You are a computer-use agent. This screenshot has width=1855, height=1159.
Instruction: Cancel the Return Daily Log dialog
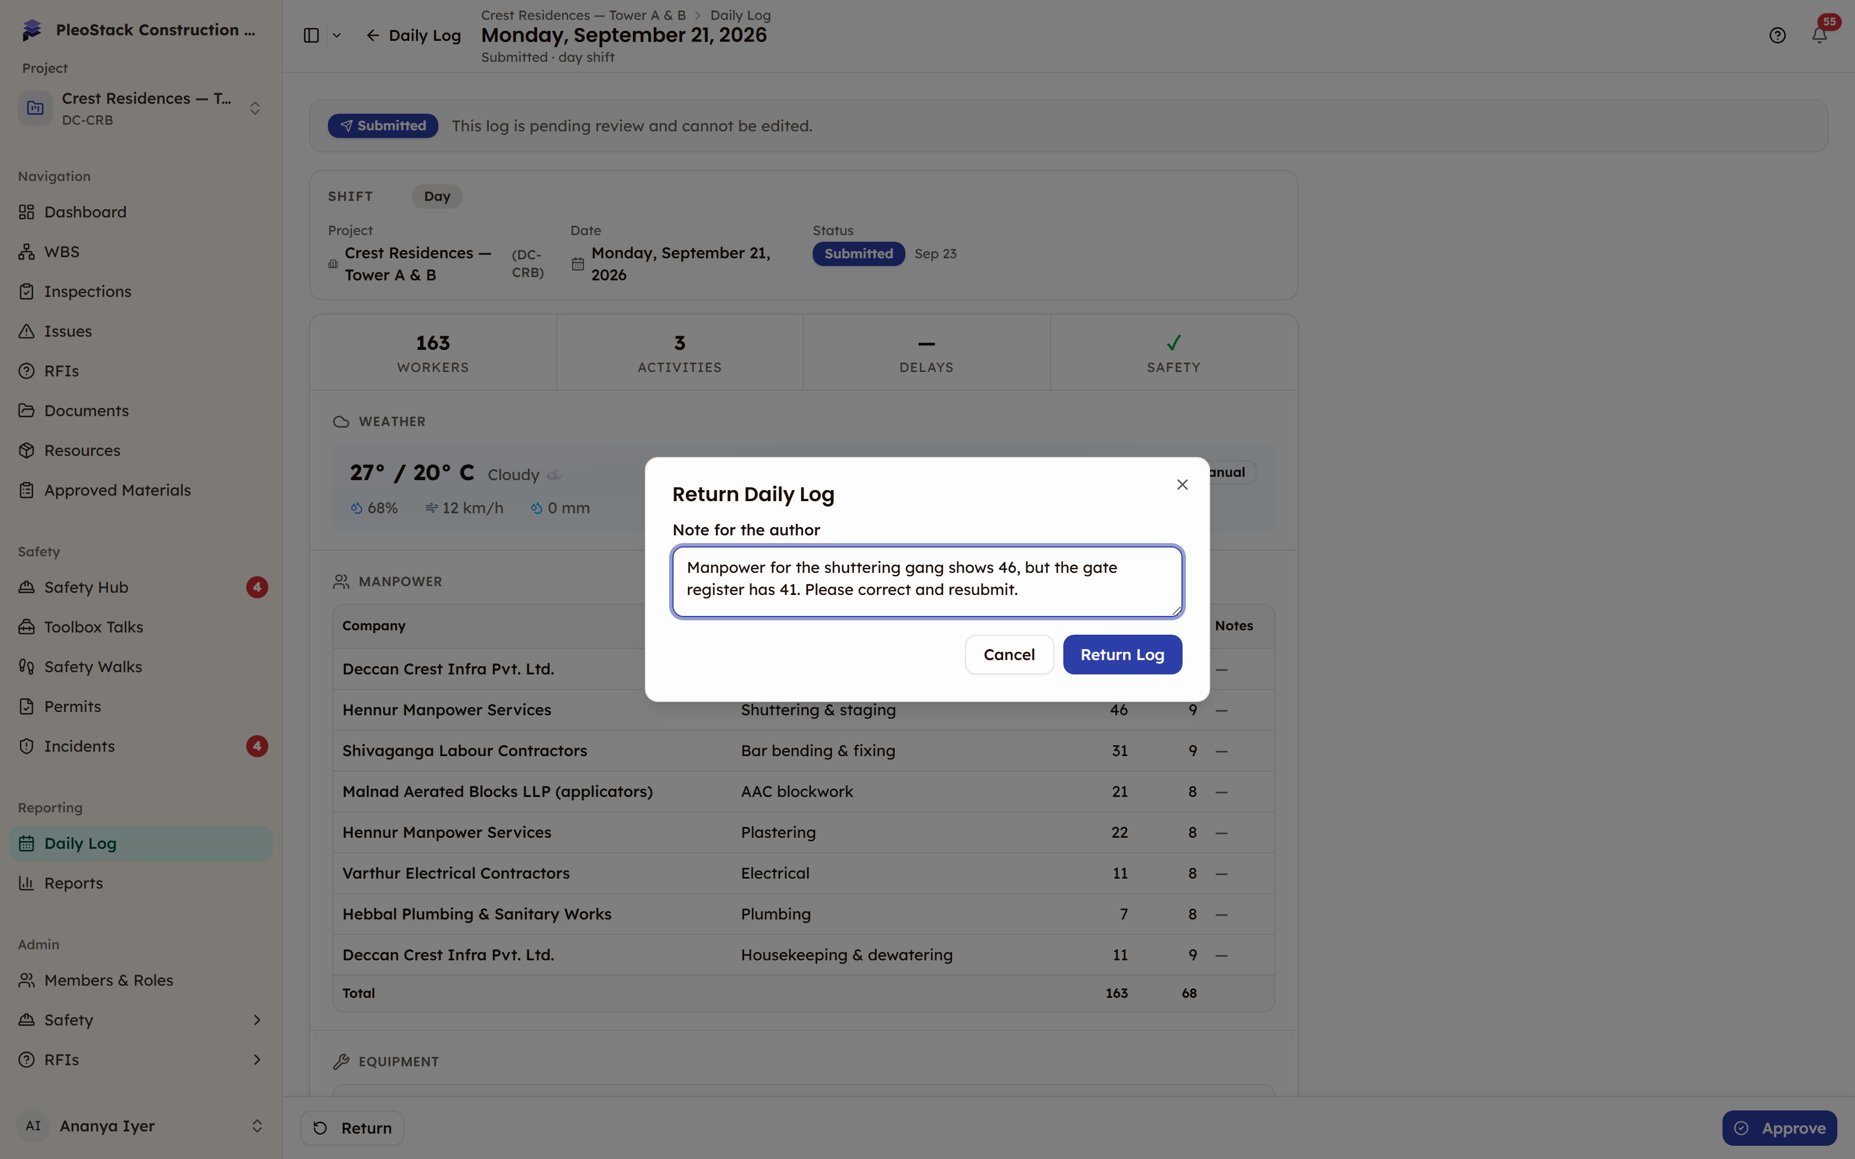point(1009,655)
